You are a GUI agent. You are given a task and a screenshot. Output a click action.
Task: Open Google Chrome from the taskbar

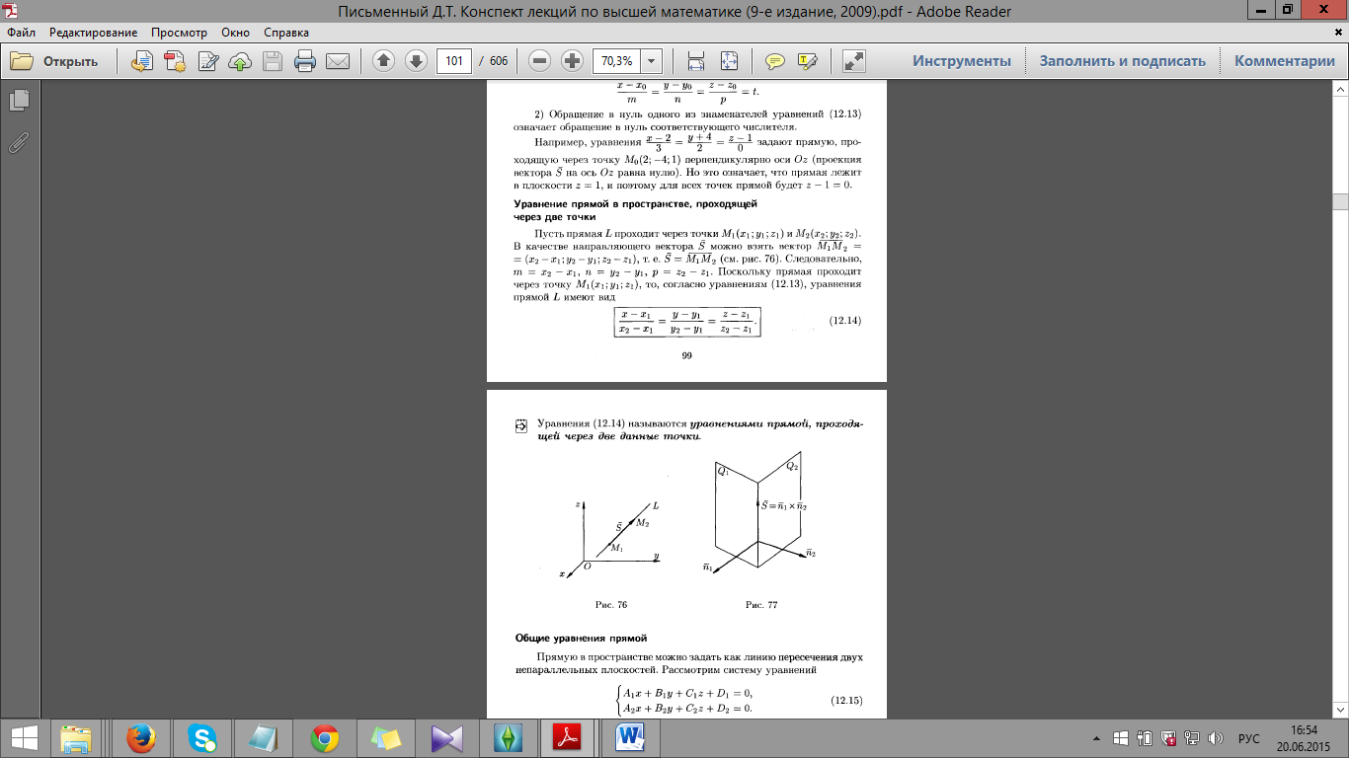point(325,738)
